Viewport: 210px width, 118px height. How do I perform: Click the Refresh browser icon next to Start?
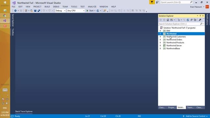click(x=98, y=11)
